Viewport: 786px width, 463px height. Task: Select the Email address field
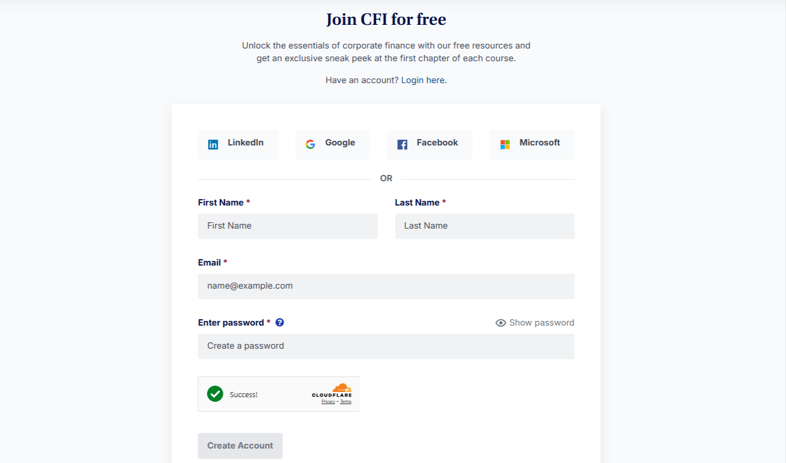(x=385, y=286)
